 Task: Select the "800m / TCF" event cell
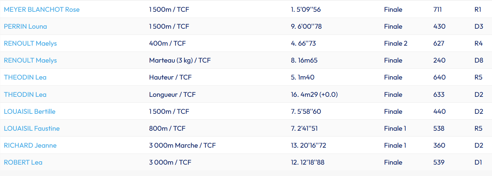(167, 128)
